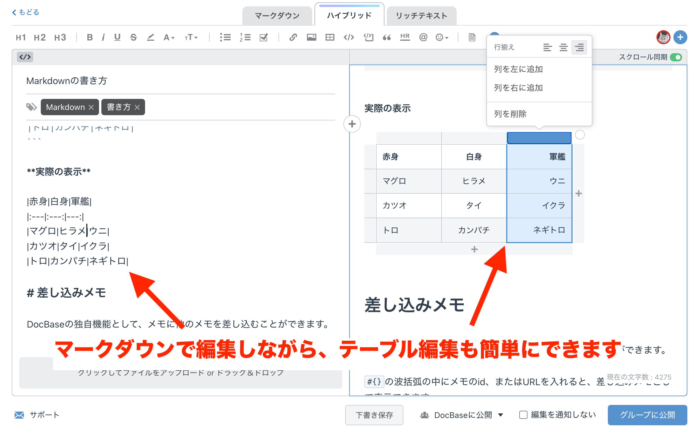Toggle strikethrough formatting
699x434 pixels.
pos(134,37)
